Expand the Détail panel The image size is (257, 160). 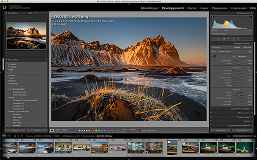click(x=247, y=121)
